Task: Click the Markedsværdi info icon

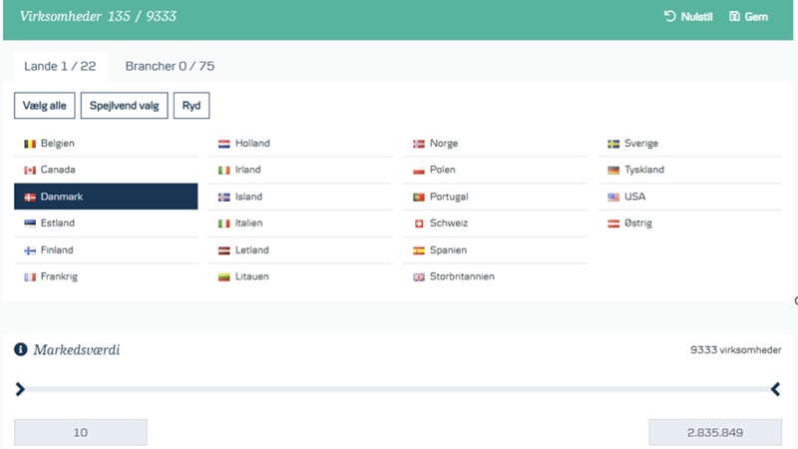Action: pos(20,350)
